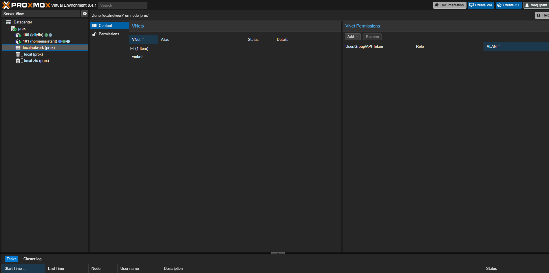Viewport: 549px width, 273px height.
Task: Select the prox node tree item
Action: pyautogui.click(x=45, y=29)
